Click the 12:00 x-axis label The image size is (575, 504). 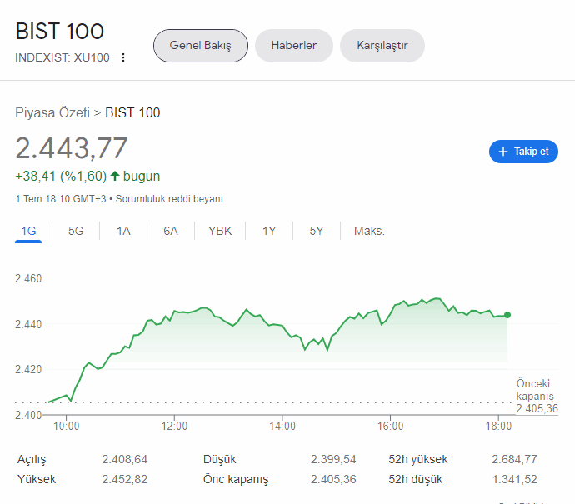click(174, 426)
